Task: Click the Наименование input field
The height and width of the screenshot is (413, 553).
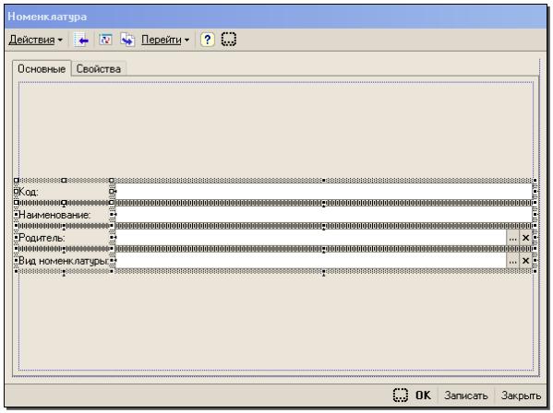Action: click(x=323, y=215)
